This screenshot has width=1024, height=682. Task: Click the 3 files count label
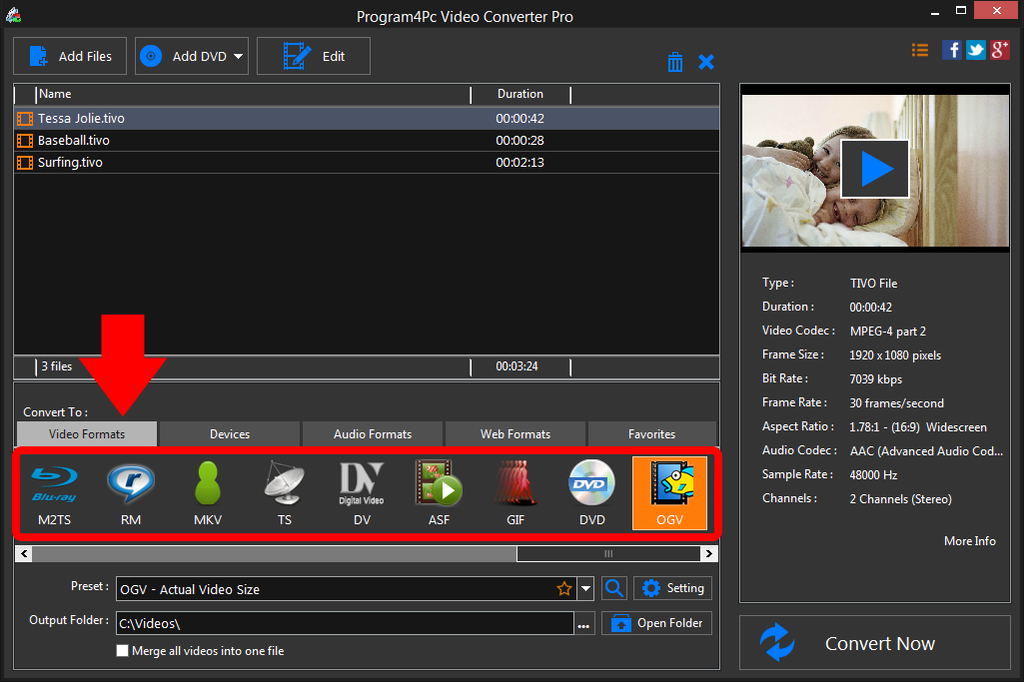(x=57, y=366)
